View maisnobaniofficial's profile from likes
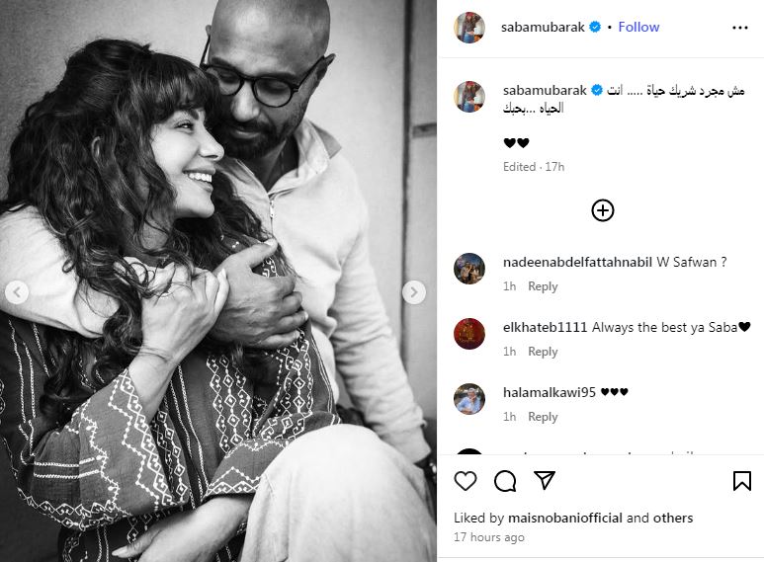Image resolution: width=764 pixels, height=562 pixels. point(565,518)
